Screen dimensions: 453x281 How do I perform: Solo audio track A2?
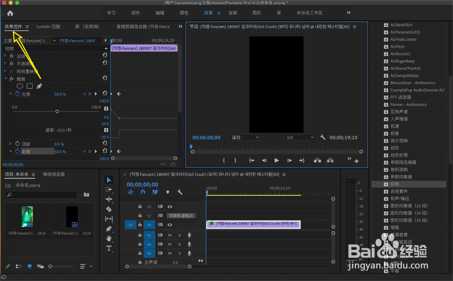[x=180, y=244]
